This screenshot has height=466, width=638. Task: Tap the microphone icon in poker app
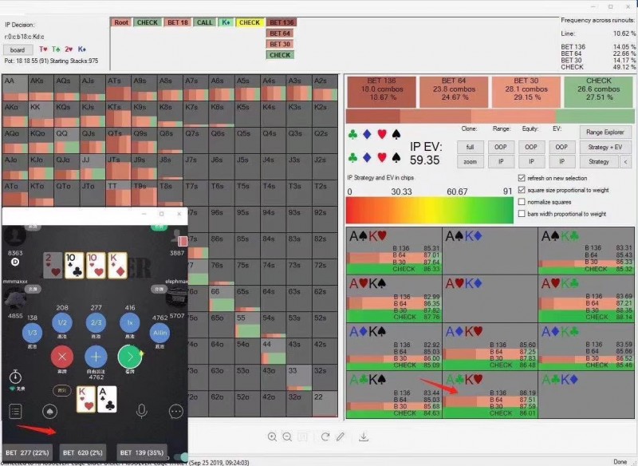(141, 411)
